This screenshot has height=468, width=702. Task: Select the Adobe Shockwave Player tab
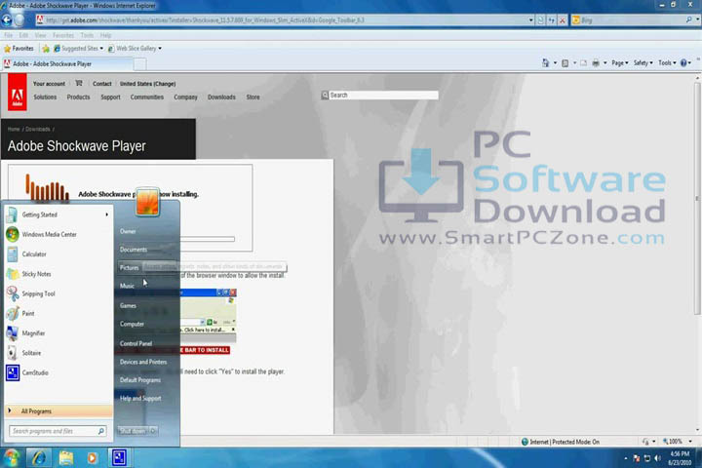[67, 64]
